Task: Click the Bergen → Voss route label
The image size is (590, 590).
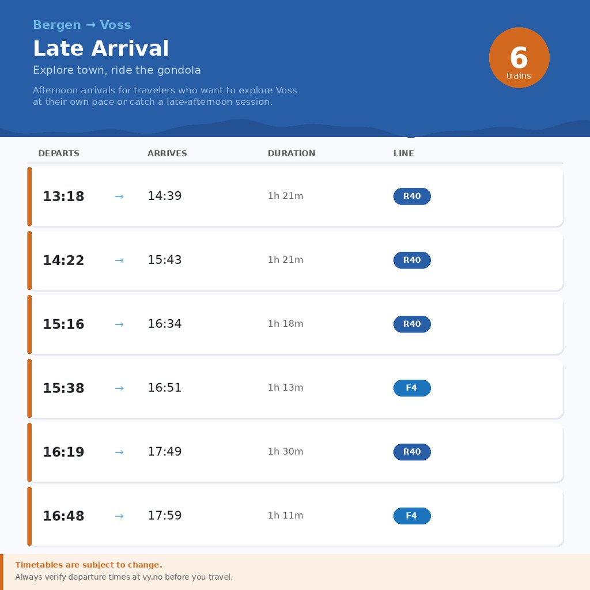Action: click(x=82, y=25)
